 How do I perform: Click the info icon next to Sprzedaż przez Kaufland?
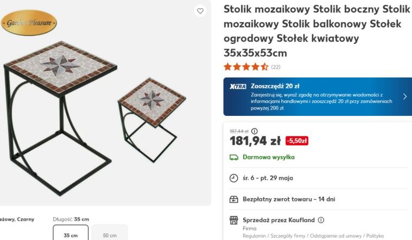click(x=321, y=220)
